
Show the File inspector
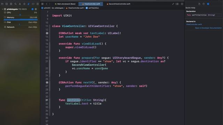coord(199,4)
